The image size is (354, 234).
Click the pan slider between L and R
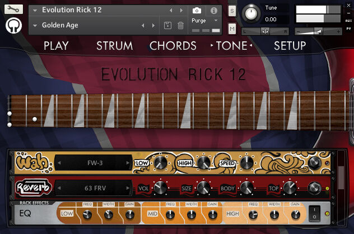pyautogui.click(x=265, y=31)
